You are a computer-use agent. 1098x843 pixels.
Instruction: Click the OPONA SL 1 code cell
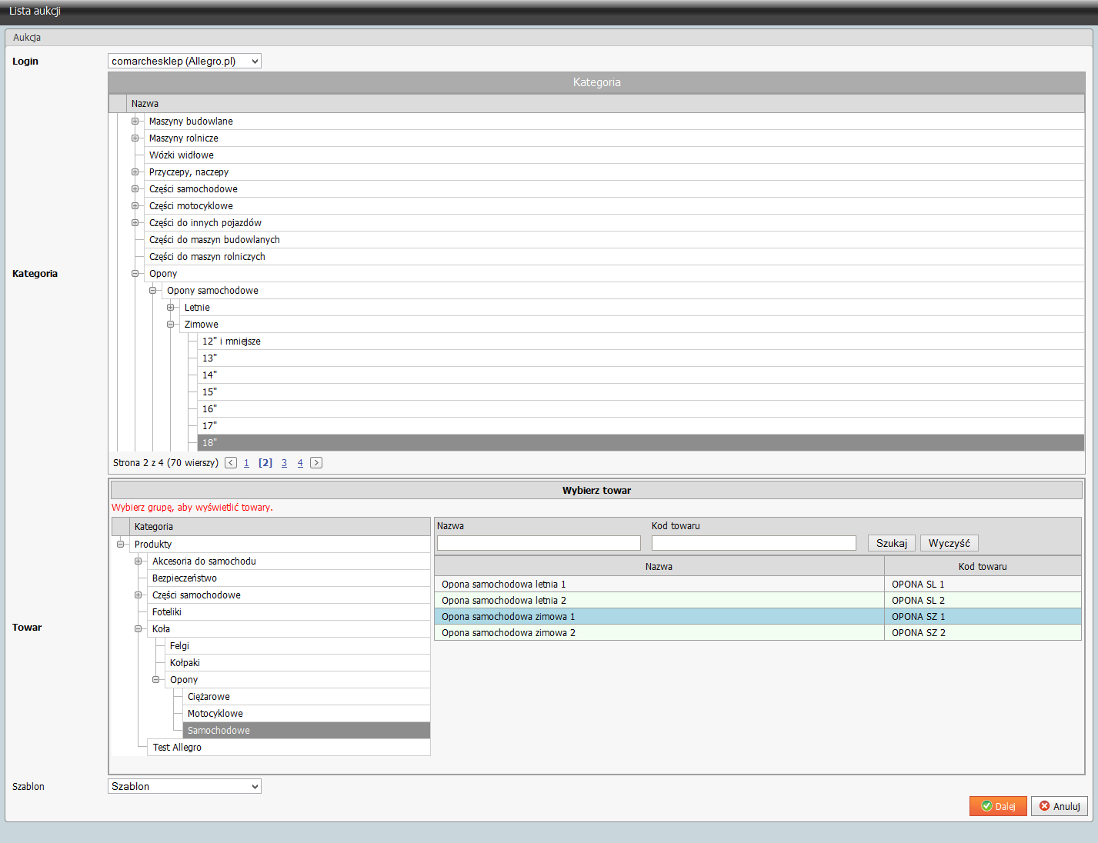983,584
